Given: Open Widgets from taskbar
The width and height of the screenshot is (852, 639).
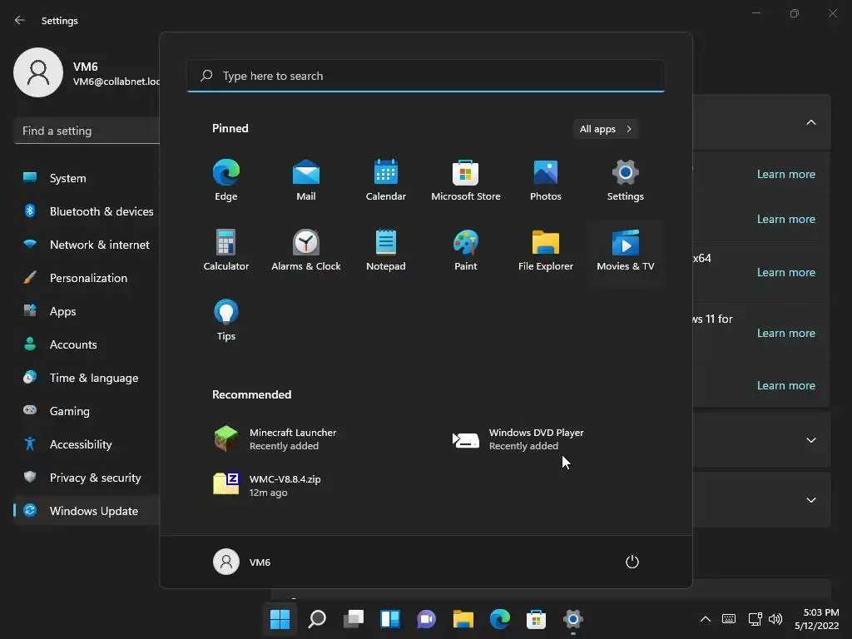Looking at the screenshot, I should [390, 619].
